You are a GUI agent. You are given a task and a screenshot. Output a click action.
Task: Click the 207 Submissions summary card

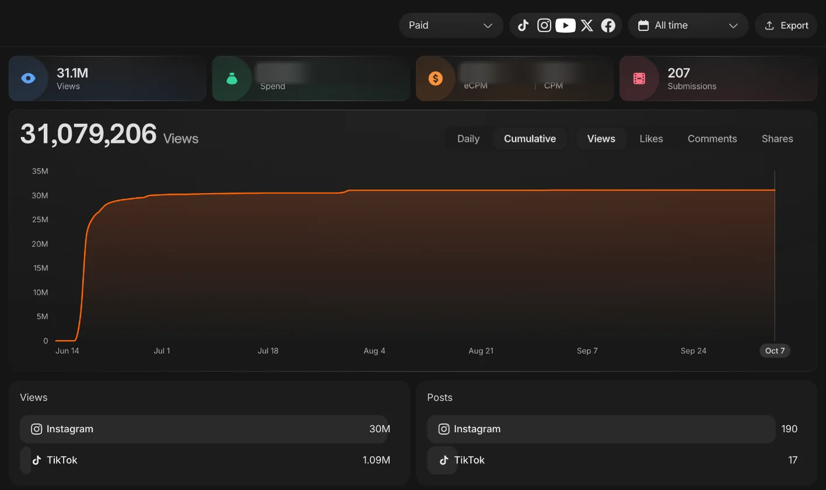(x=718, y=78)
